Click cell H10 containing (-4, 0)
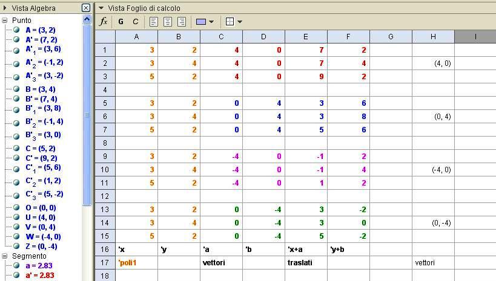The height and width of the screenshot is (281, 496). 434,170
